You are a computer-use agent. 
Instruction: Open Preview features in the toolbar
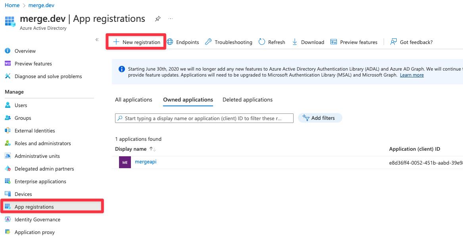pos(354,42)
